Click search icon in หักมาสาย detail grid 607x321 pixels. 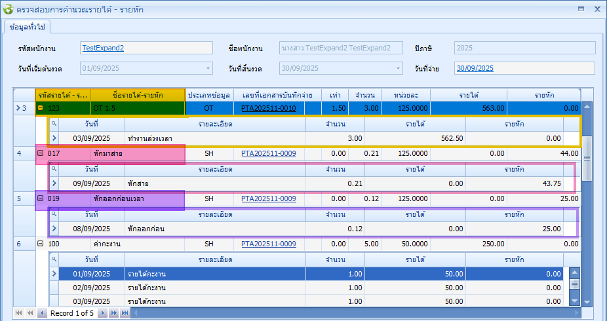click(54, 169)
